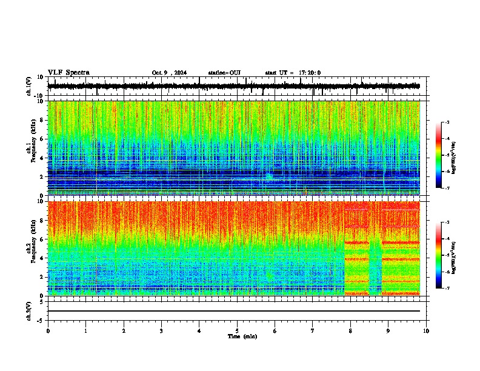Viewport: 480px width, 371px height.
Task: Click the "ch.1(V)" axis label
Action: (x=29, y=86)
